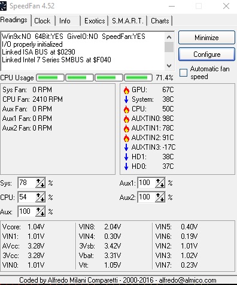Click the 'CPU Fan: 2410 RPM' reading

point(32,99)
